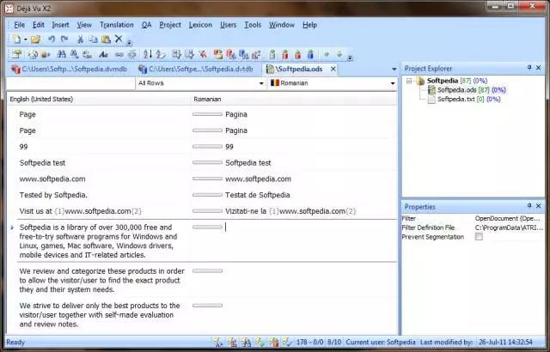
Task: Click the first icon of the second toolbar
Action: point(16,54)
